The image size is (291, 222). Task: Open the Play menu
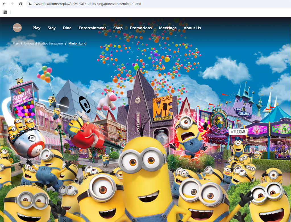[36, 28]
